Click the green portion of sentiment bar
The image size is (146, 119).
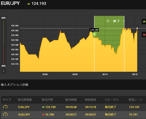(3, 33)
